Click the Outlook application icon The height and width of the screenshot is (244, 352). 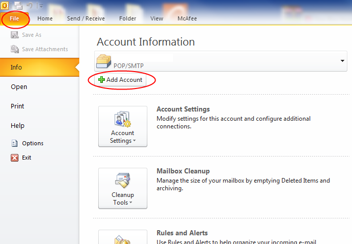pyautogui.click(x=5, y=6)
